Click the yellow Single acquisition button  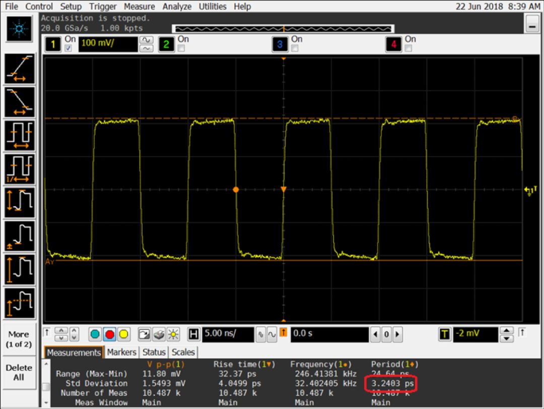tap(123, 334)
